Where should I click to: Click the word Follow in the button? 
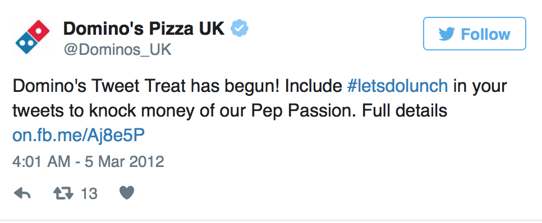[x=485, y=34]
